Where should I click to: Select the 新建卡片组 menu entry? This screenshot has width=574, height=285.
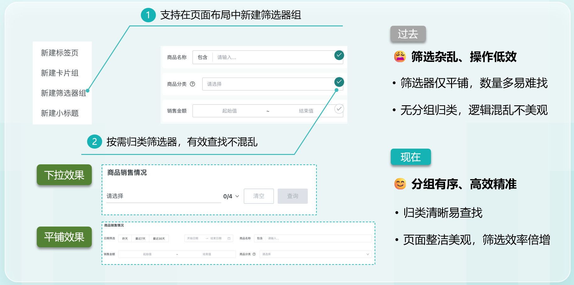click(59, 73)
